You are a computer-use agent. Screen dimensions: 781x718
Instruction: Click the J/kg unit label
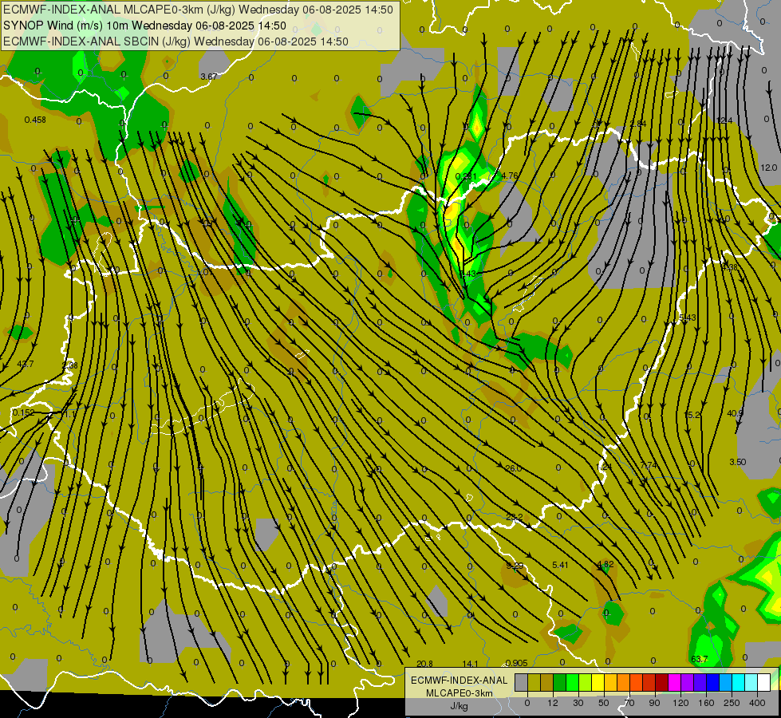tap(459, 706)
